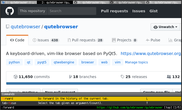Viewport: 182px width, 110px height.
Task: Open the Pull requests 28 tab
Action: pos(86,40)
